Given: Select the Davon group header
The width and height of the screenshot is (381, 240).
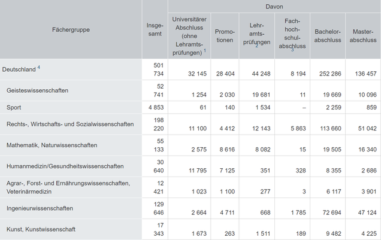Looking at the screenshot, I should pyautogui.click(x=274, y=7).
